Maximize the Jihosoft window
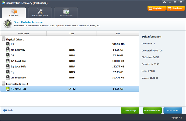Screen dimensions: 186x121 coord(175,2)
